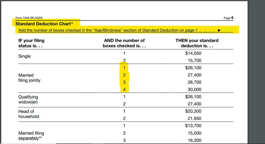Click the $13,700 deduction amount
The height and width of the screenshot is (144, 265).
pos(193,126)
